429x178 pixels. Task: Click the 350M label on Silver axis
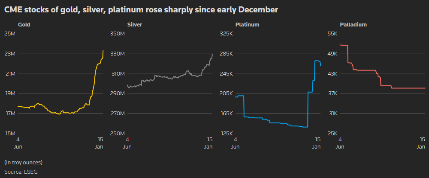click(x=117, y=33)
